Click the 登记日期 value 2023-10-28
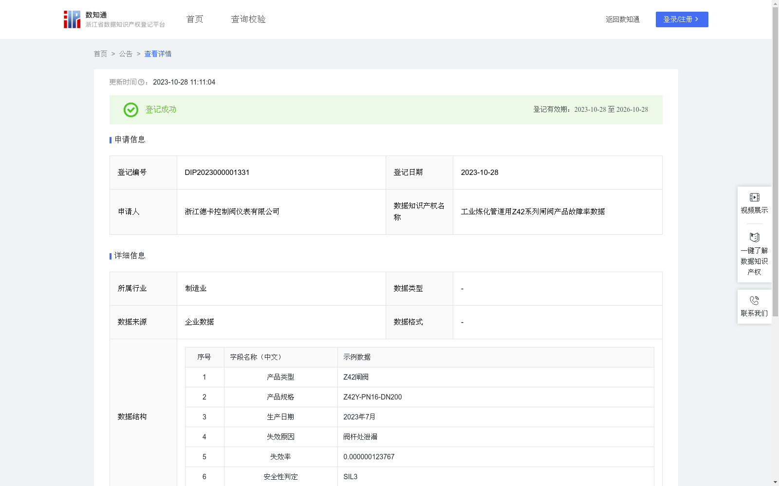779x486 pixels. pos(480,173)
